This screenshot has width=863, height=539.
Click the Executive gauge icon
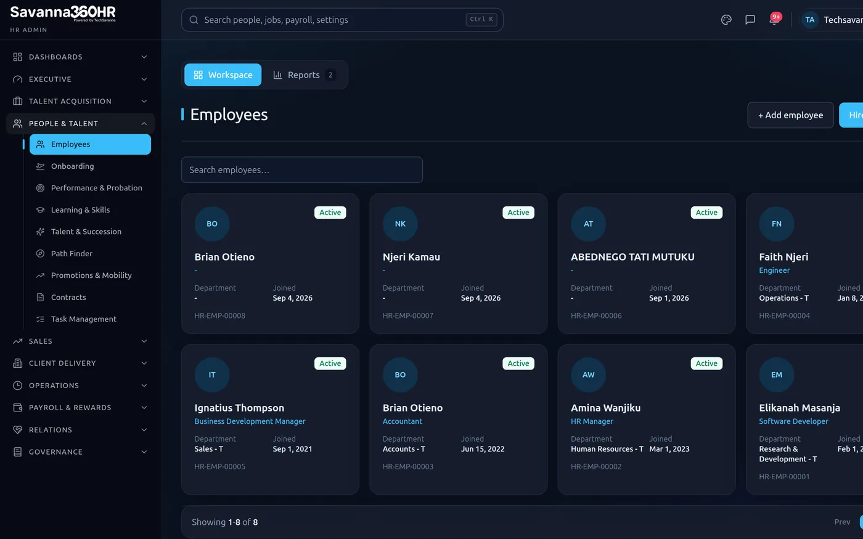(17, 79)
